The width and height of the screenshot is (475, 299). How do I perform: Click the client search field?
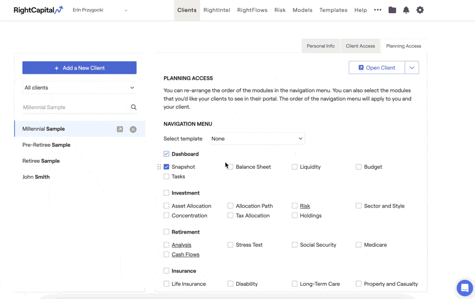coord(76,108)
